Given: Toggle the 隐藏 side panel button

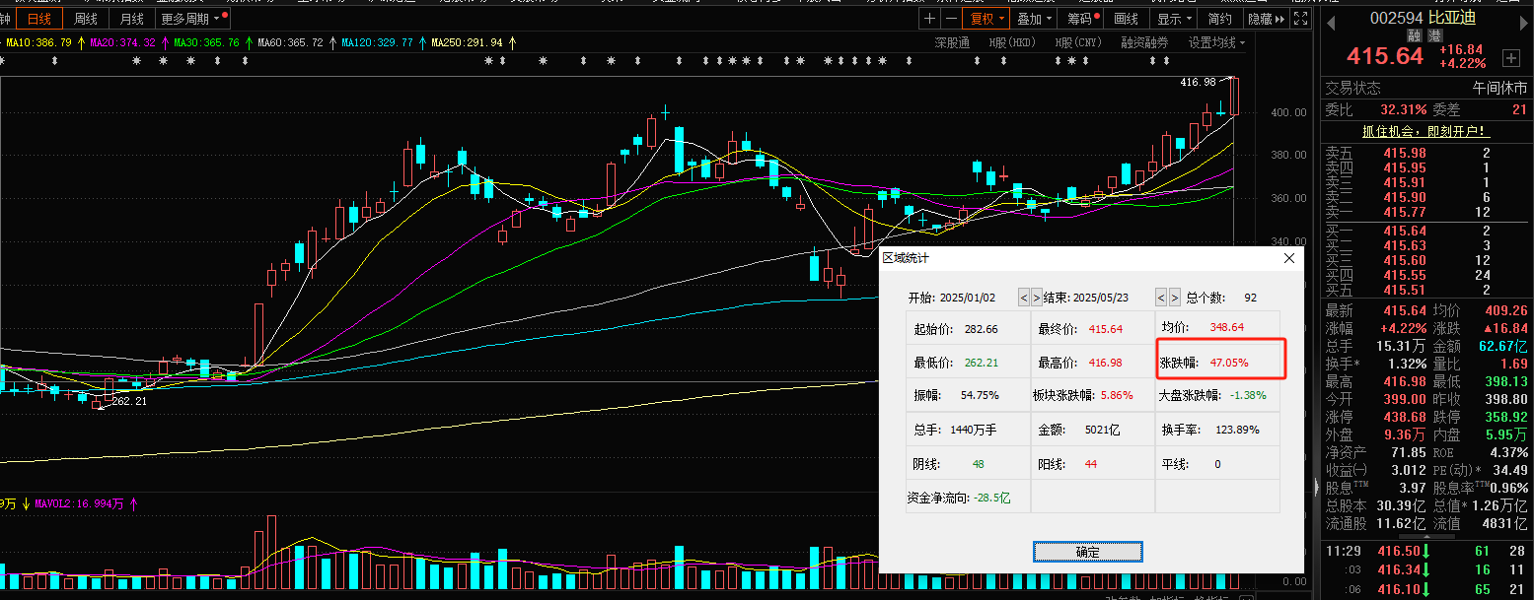Looking at the screenshot, I should coord(1266,19).
